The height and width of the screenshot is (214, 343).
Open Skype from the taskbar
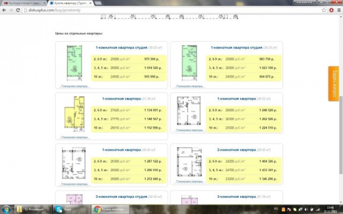pos(71,209)
